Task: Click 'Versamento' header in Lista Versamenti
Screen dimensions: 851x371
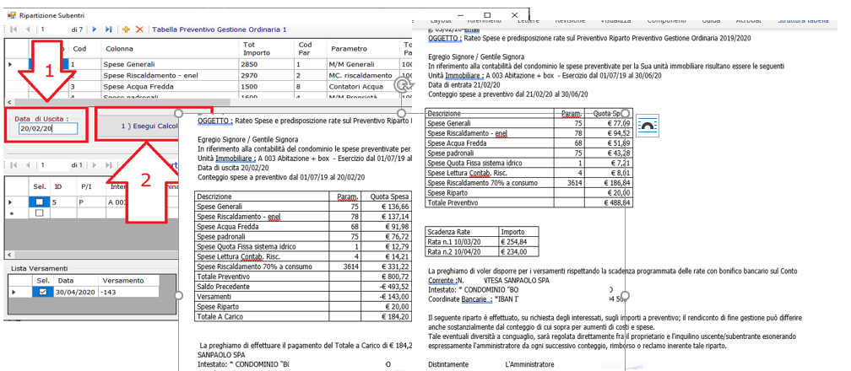Action: point(129,281)
